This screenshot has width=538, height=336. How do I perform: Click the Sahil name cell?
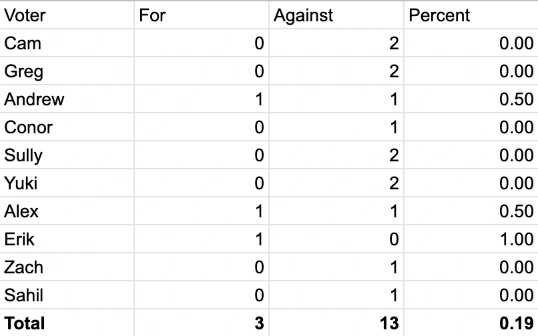coord(67,295)
